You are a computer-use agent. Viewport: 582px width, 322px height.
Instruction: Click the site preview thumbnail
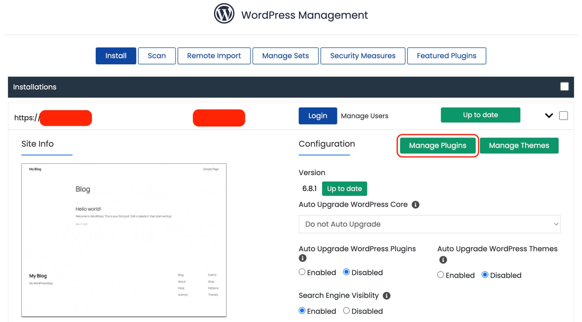click(x=124, y=240)
